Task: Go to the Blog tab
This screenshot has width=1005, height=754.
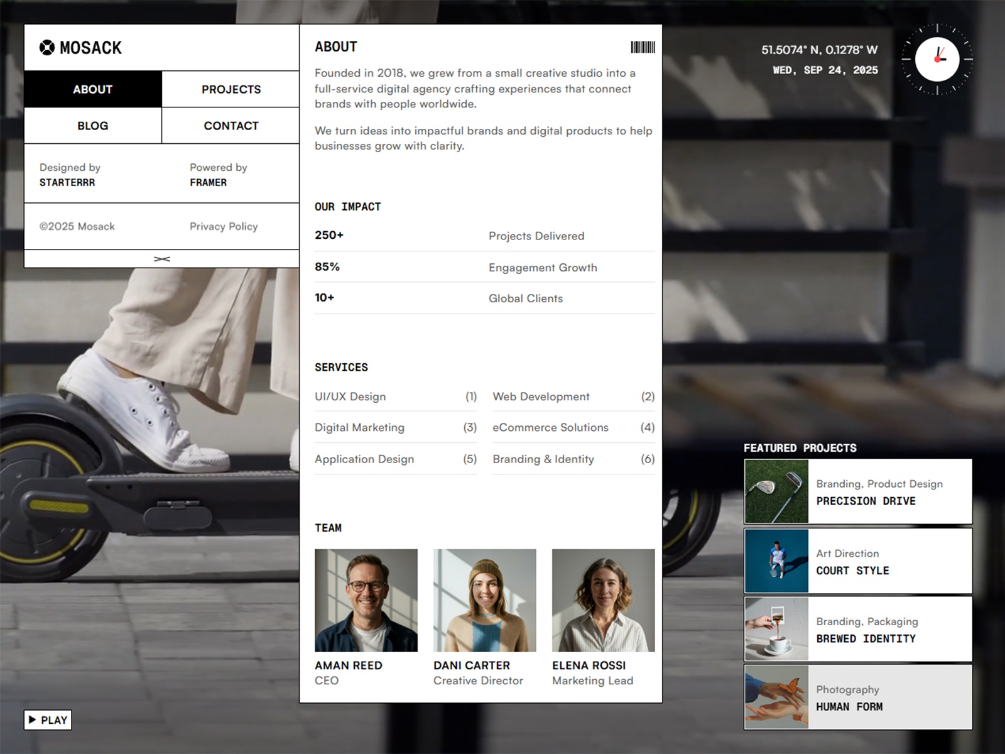Action: point(93,126)
